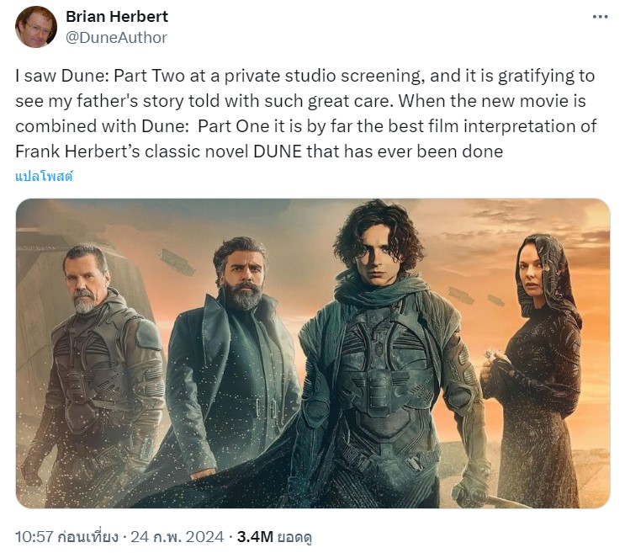Click "Part One" in the tweet text
This screenshot has height=553, width=625.
230,126
